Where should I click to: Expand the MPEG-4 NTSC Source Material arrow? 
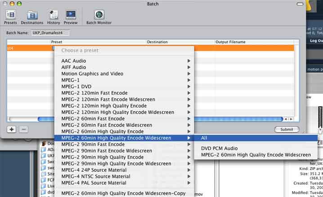[188, 176]
